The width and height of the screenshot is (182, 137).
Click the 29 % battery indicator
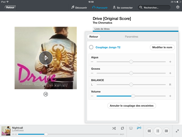(176, 2)
